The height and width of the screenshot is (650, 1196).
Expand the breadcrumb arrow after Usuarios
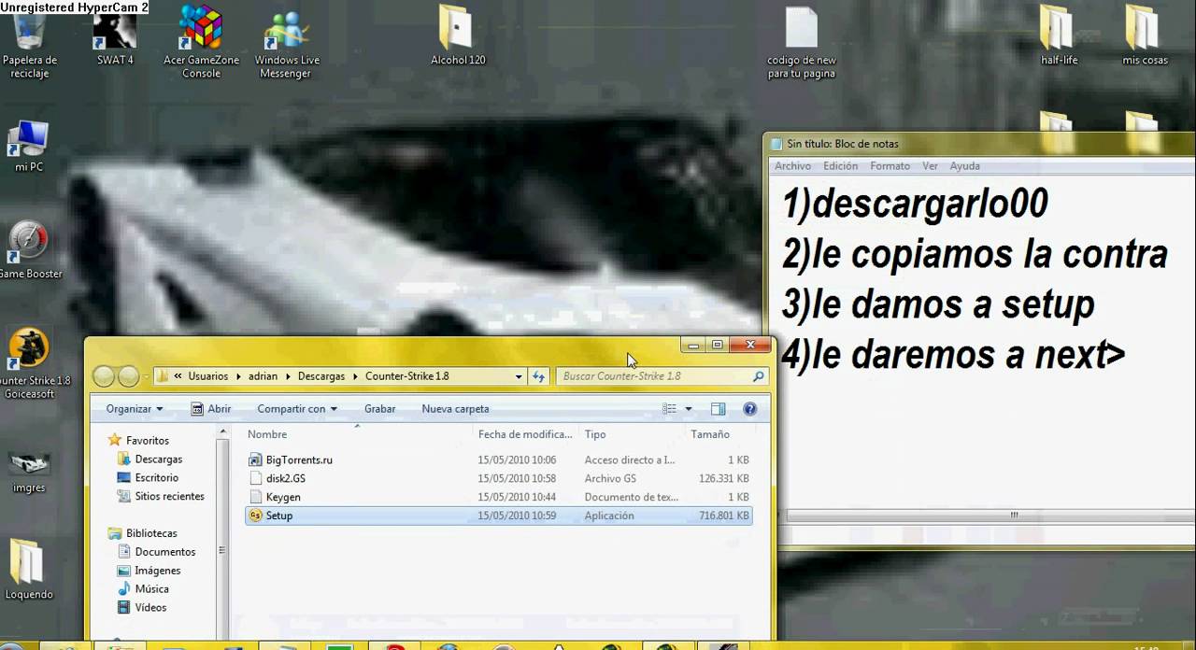(x=237, y=376)
